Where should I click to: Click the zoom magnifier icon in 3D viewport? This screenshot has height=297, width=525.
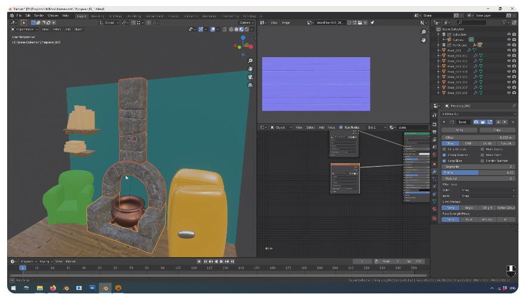pos(251,61)
